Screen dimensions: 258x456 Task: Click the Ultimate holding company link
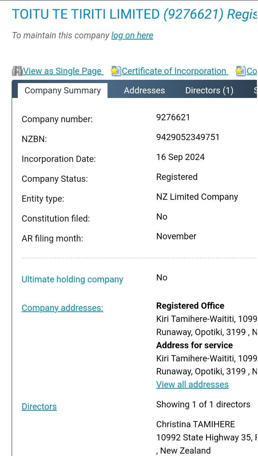point(72,280)
